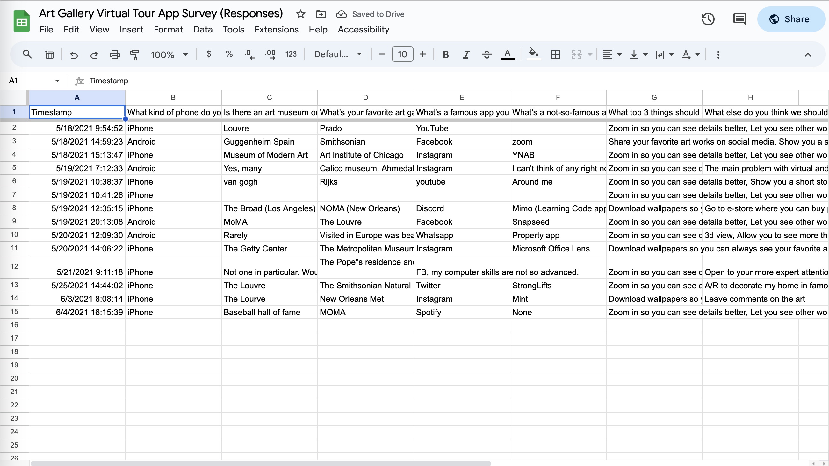The height and width of the screenshot is (466, 829).
Task: Open horizontal align dropdown
Action: (612, 55)
